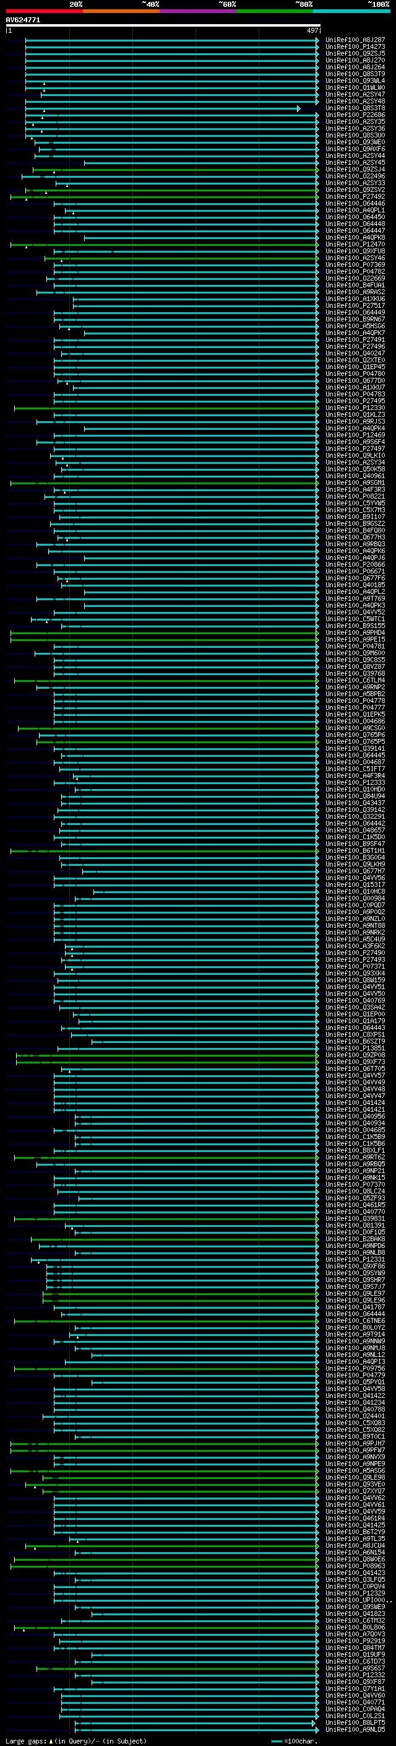Screen dimensions: 396x1746
Task: Open the UniRef100_Q9ZP08 hit label
Action: pos(355,1055)
